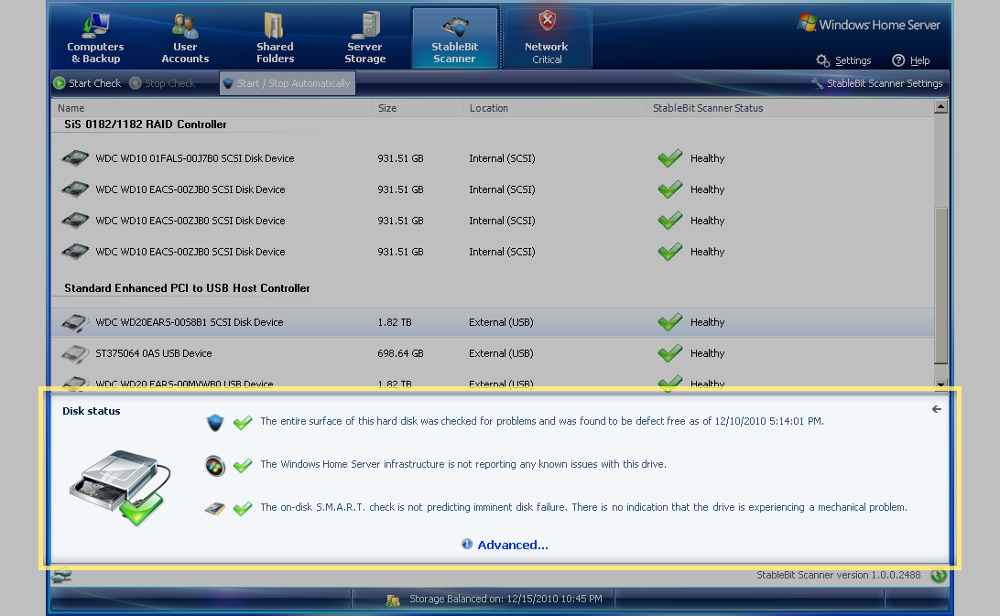Click the 1.82 TB size of WD20EARS-00S8B1
This screenshot has width=1000, height=616.
pos(394,322)
